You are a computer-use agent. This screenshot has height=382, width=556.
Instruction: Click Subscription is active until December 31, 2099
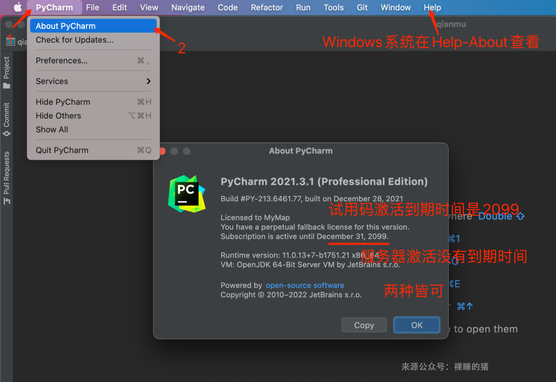(x=304, y=237)
